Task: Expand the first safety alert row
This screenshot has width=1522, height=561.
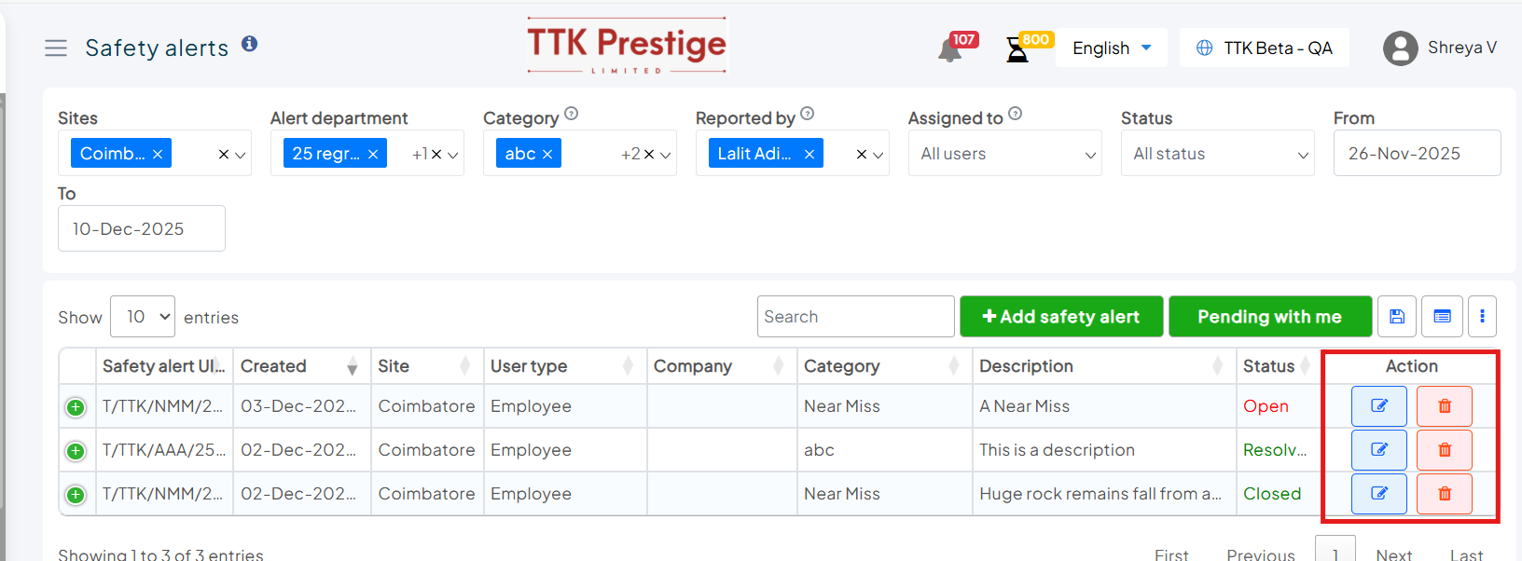Action: pyautogui.click(x=76, y=407)
